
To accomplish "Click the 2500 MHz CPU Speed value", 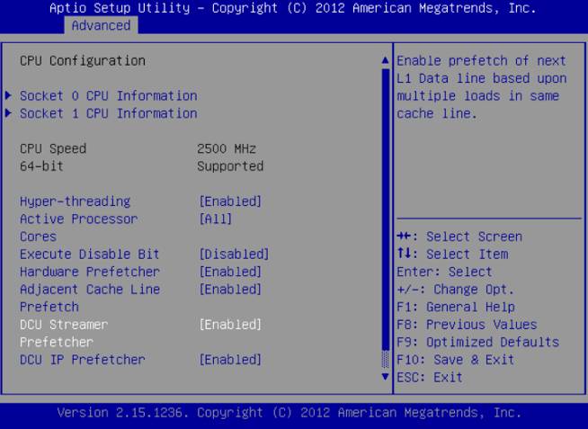I will click(227, 149).
